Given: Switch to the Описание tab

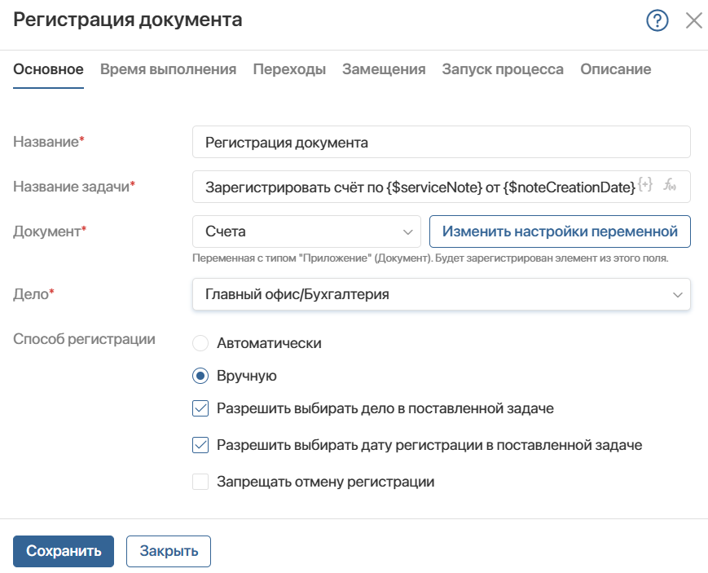Looking at the screenshot, I should [615, 69].
